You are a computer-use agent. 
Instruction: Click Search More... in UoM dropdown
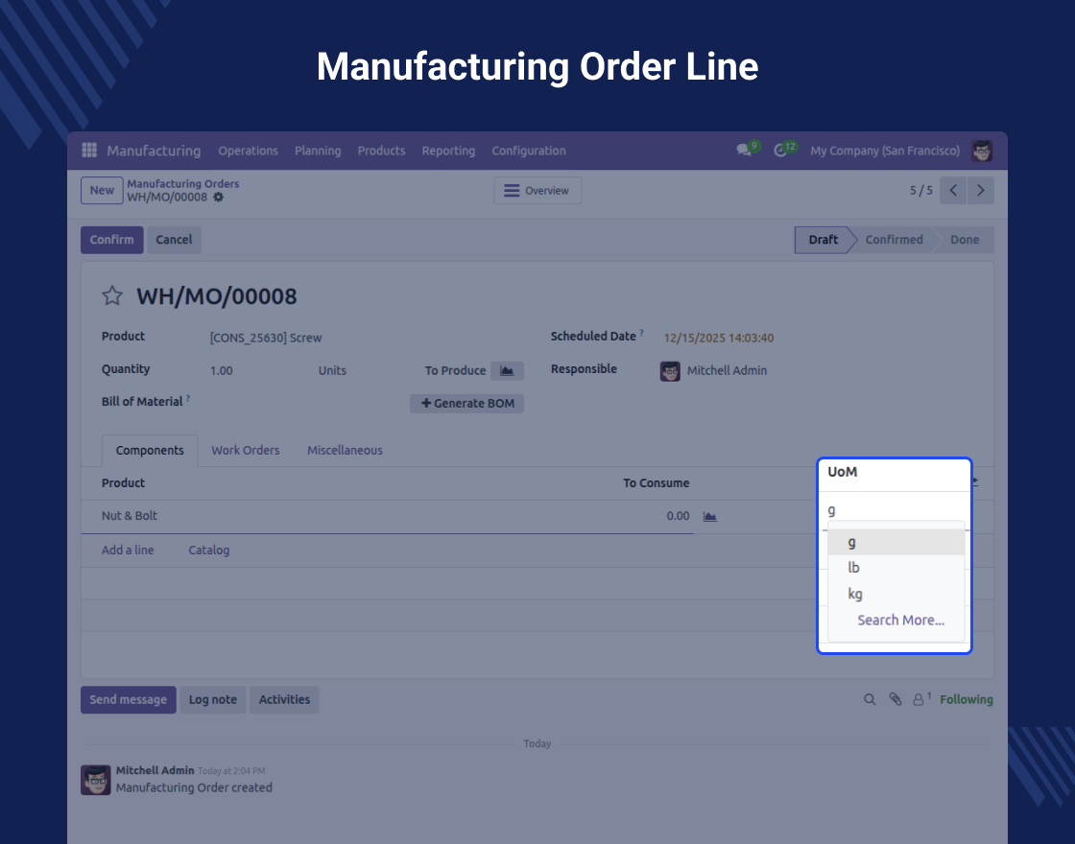click(x=900, y=620)
